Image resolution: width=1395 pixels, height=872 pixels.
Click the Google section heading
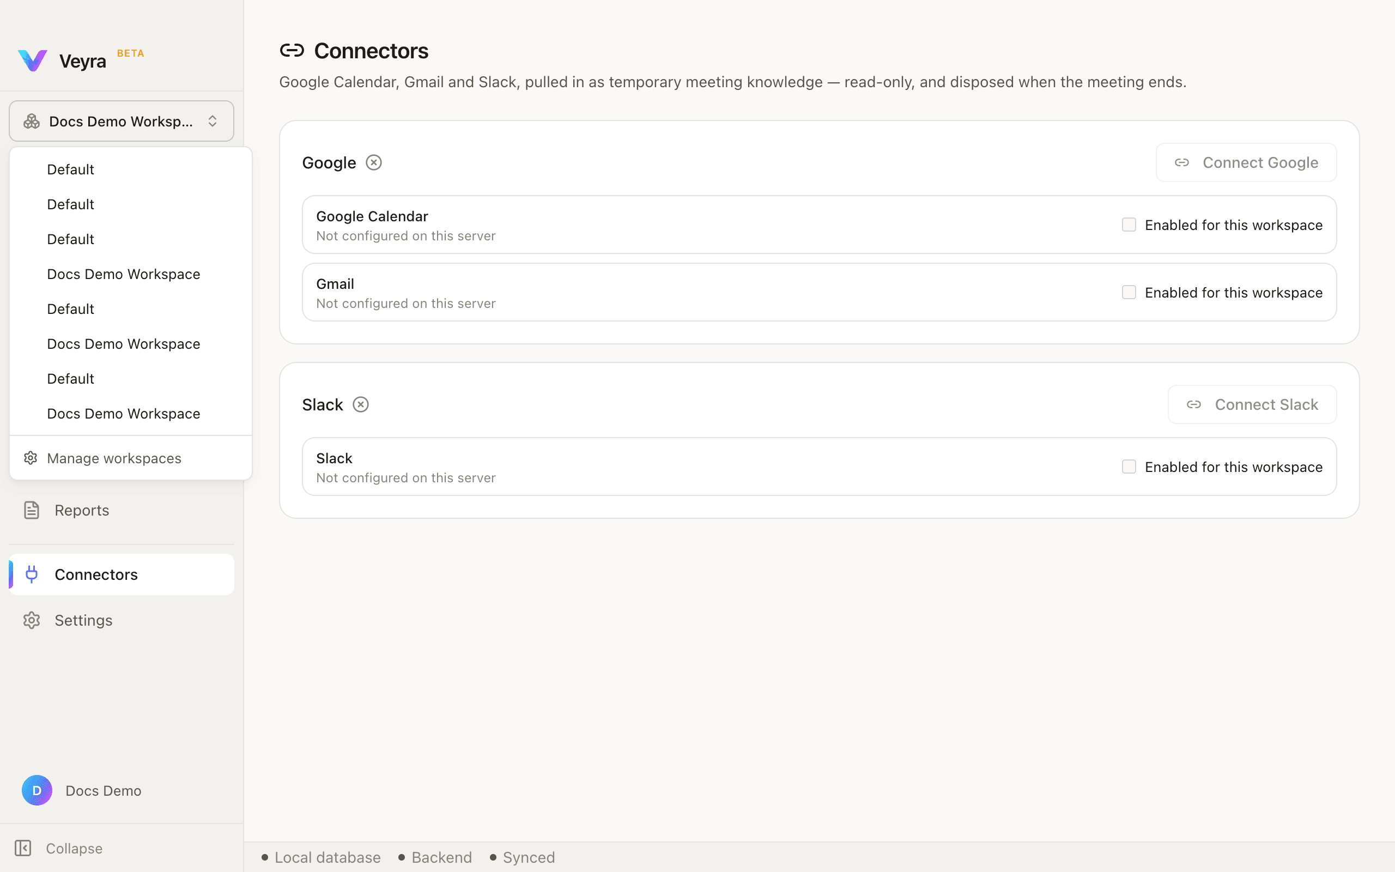pyautogui.click(x=329, y=162)
